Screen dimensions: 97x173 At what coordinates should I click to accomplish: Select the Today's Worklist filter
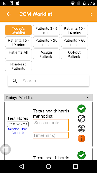(x=18, y=30)
